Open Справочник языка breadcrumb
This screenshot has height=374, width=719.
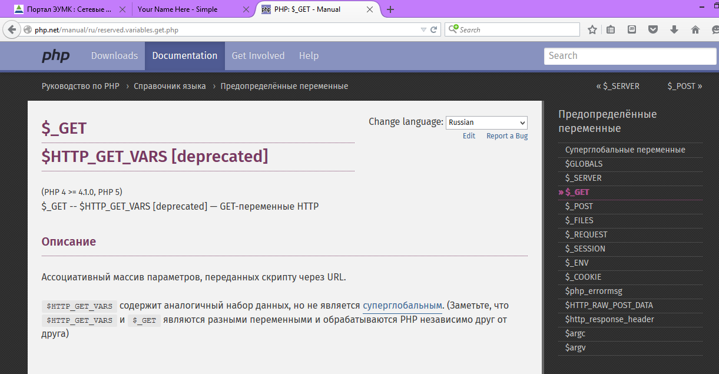coord(170,86)
